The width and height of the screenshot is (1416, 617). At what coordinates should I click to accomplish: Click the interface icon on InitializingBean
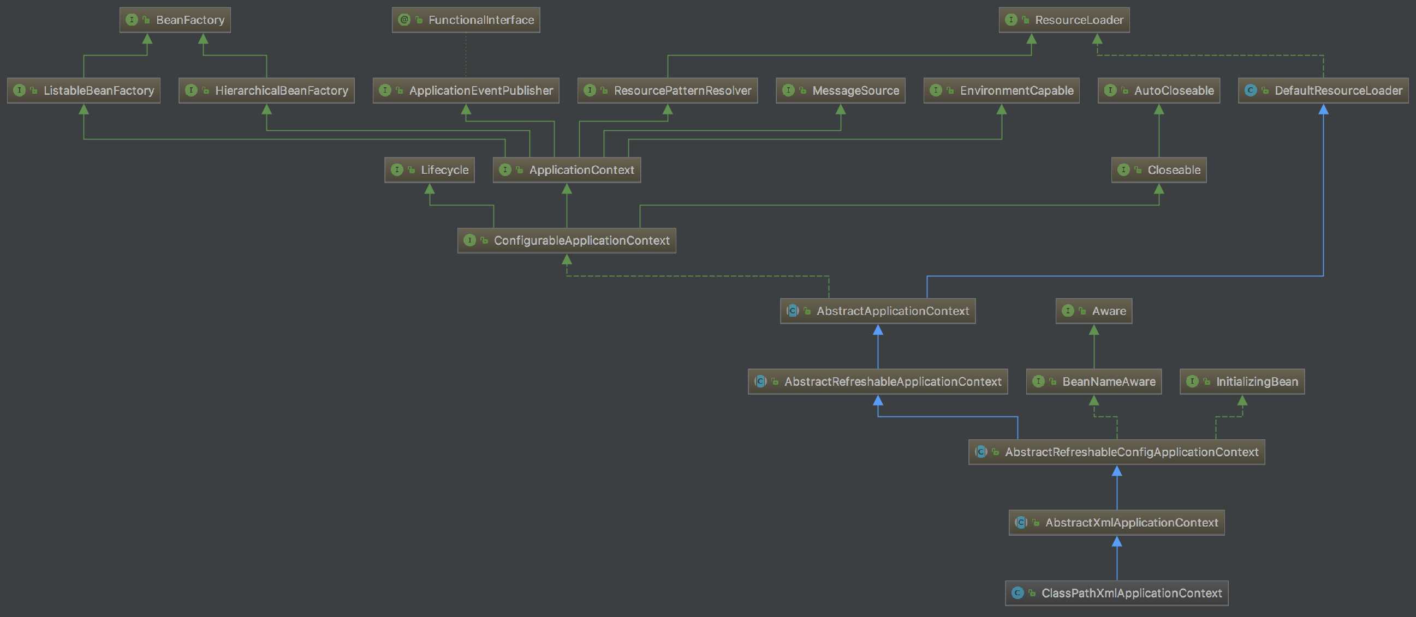[x=1192, y=381]
